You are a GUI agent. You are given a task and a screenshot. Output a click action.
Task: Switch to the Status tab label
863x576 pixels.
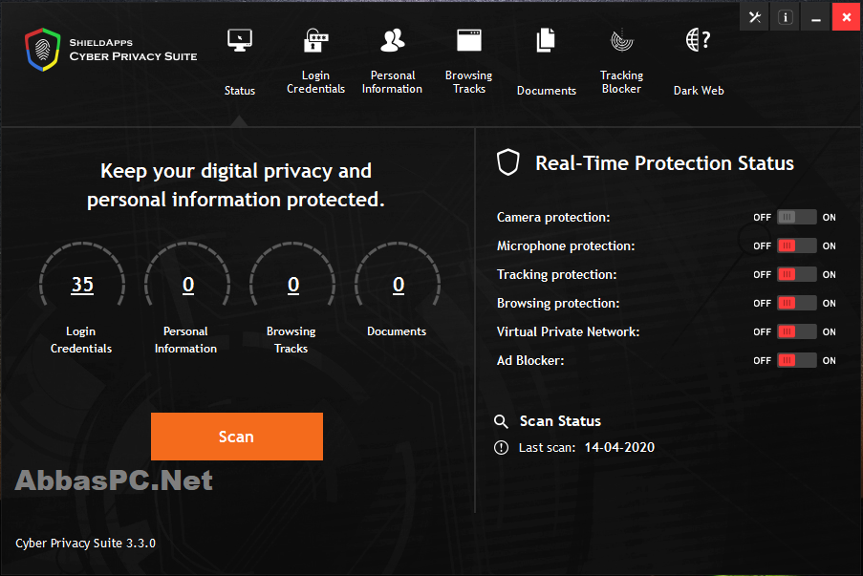tap(240, 91)
